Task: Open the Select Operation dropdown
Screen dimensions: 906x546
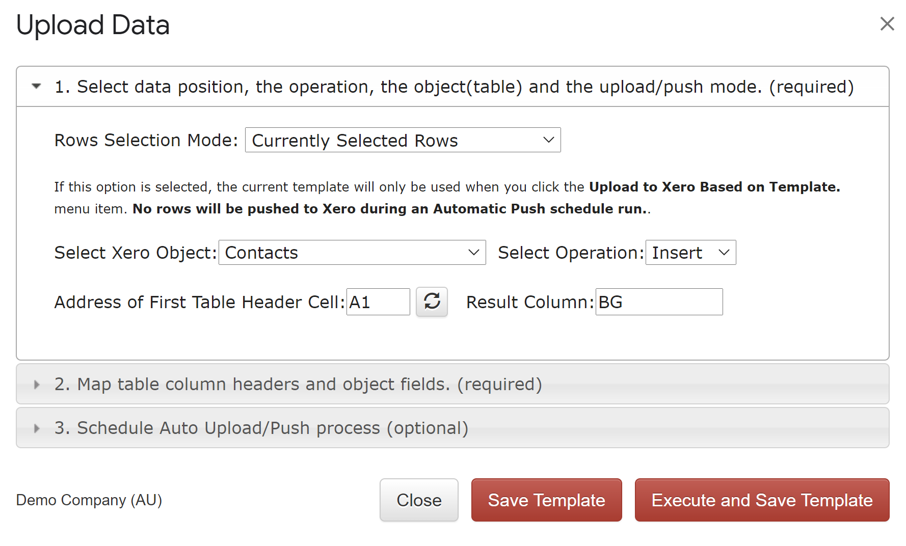Action: (690, 253)
